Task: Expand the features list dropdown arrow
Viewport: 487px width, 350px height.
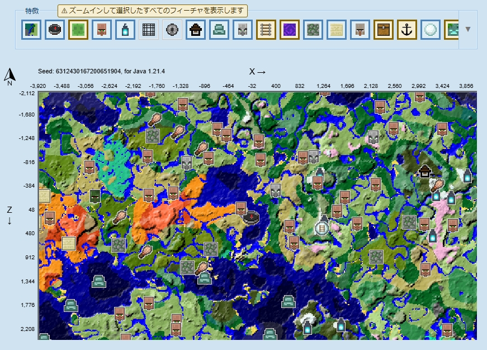Action: [468, 29]
